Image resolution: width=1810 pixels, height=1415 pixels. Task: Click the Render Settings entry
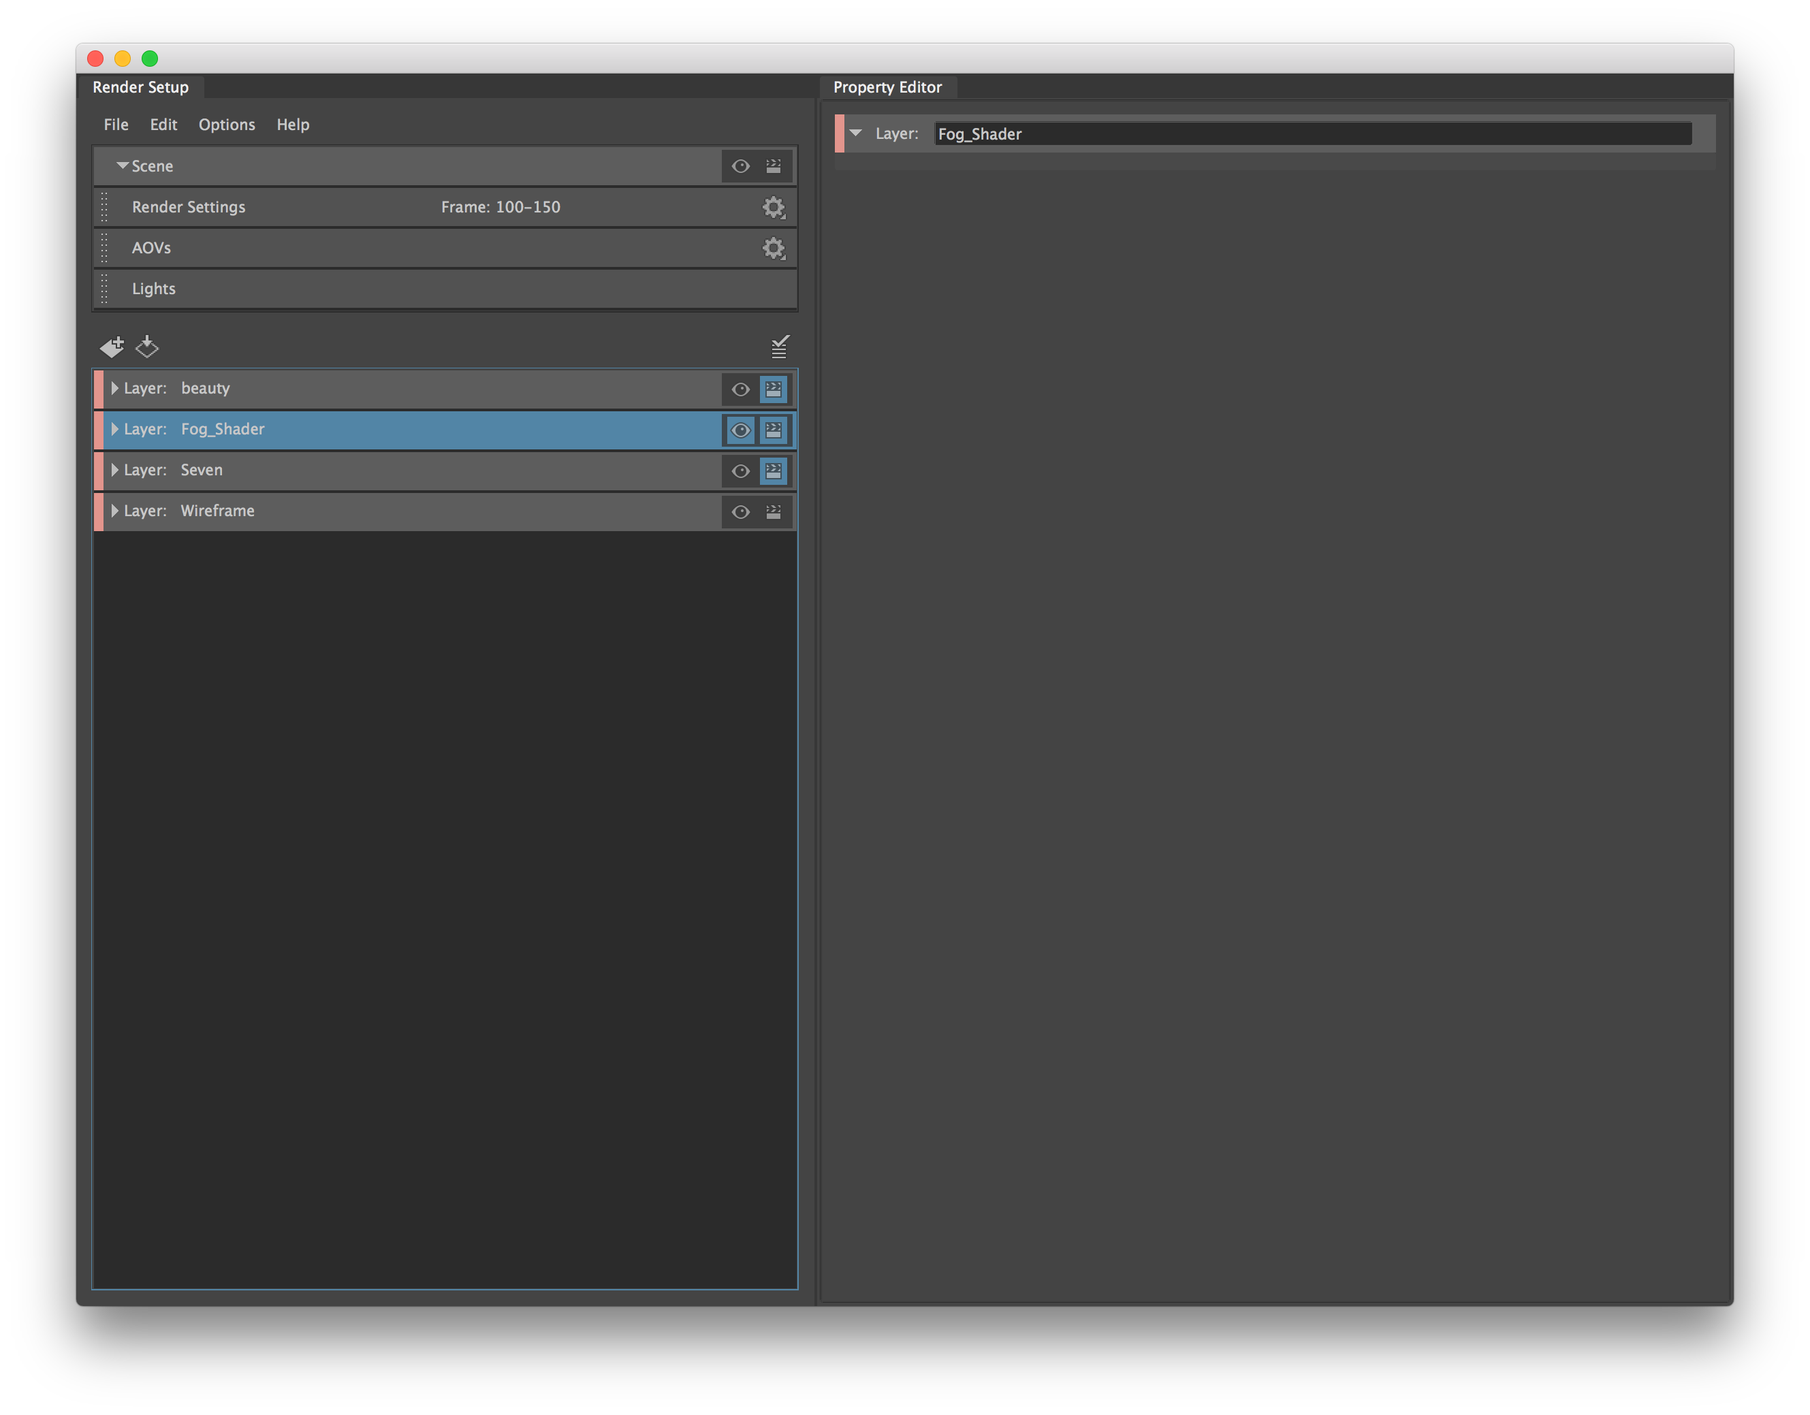click(188, 207)
